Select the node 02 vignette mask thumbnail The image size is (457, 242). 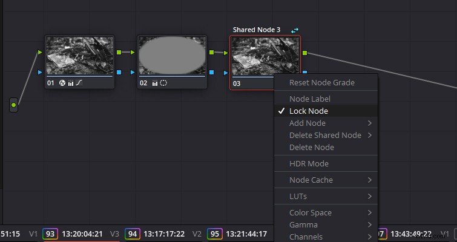(x=173, y=56)
